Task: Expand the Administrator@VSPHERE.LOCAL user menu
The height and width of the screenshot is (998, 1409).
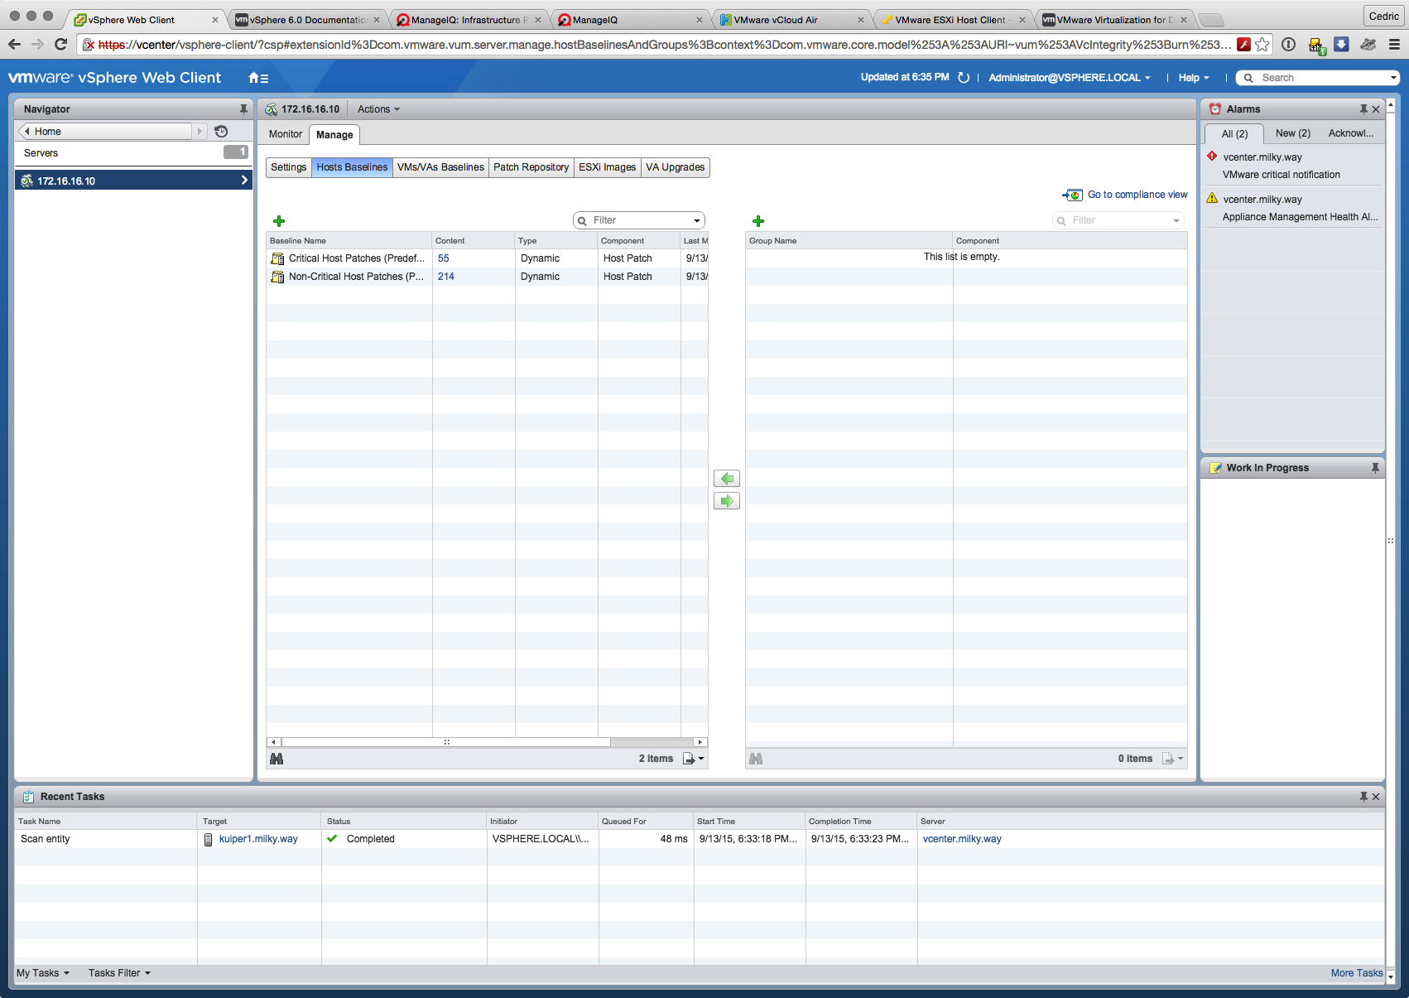Action: tap(1070, 78)
